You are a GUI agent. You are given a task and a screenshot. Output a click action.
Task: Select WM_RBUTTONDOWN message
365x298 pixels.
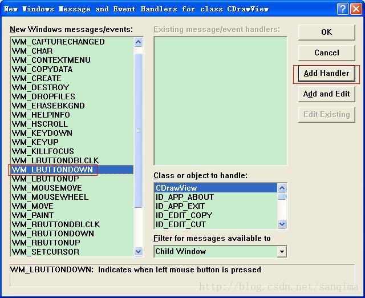pyautogui.click(x=72, y=233)
